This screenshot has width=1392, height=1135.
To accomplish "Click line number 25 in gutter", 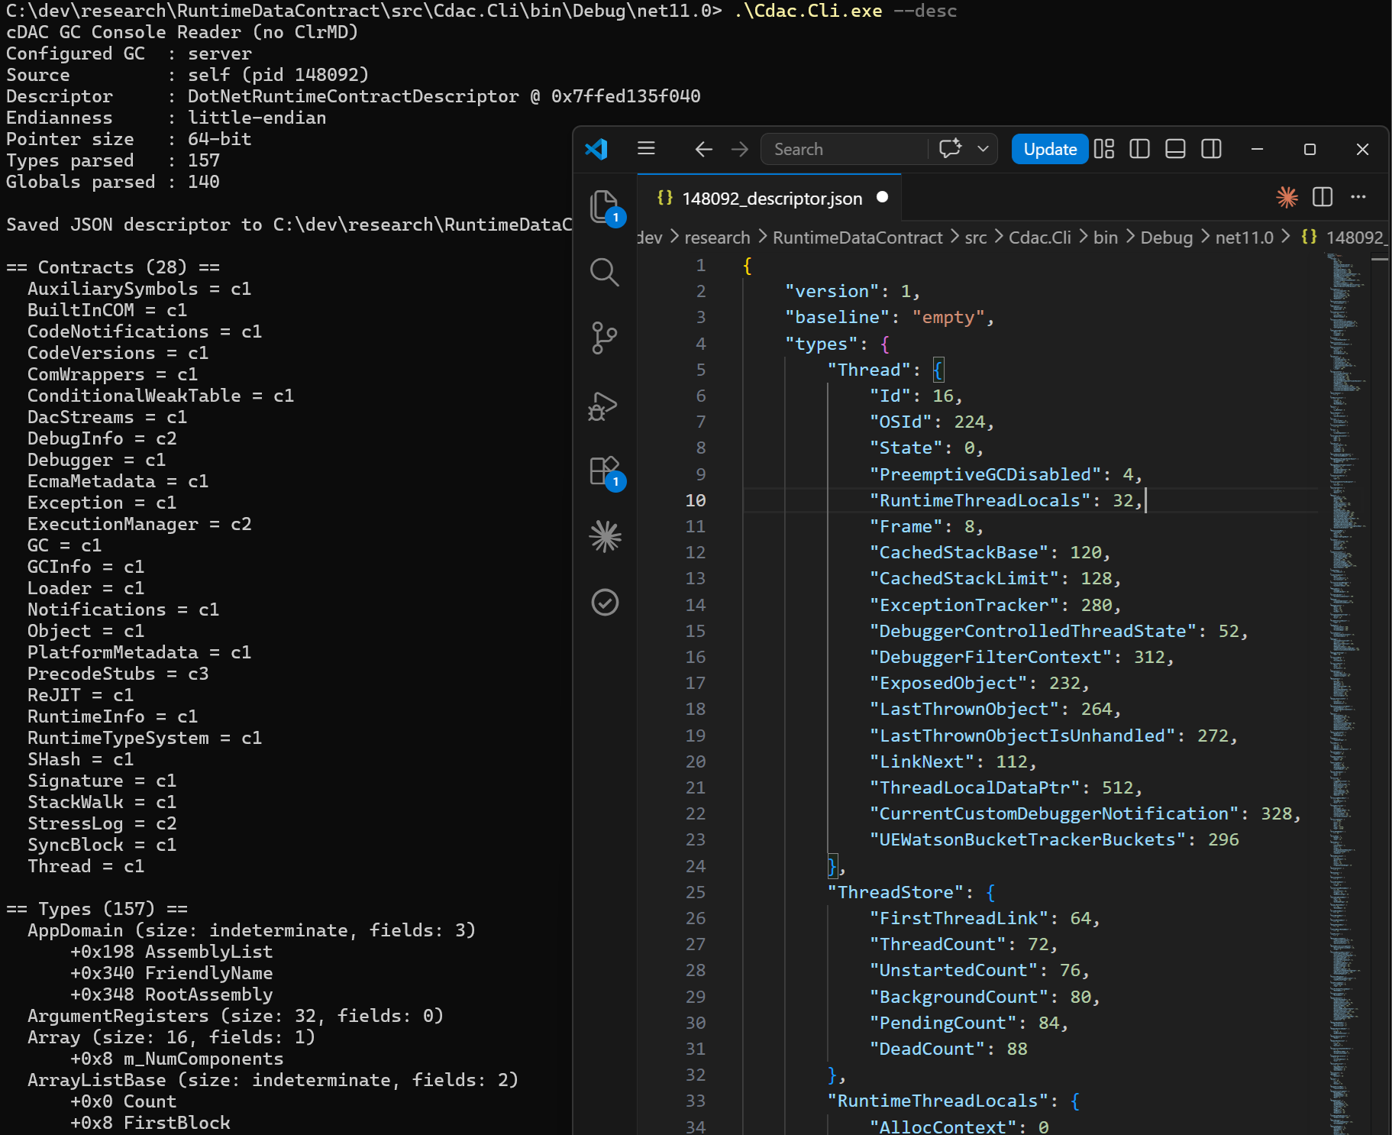I will point(696,892).
